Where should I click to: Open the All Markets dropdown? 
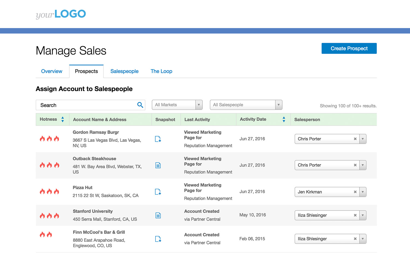(x=199, y=105)
